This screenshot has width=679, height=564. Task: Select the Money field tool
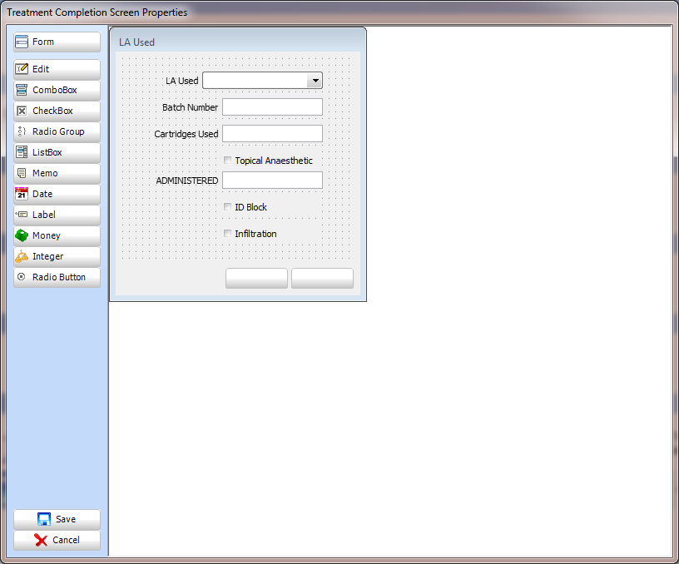coord(57,236)
